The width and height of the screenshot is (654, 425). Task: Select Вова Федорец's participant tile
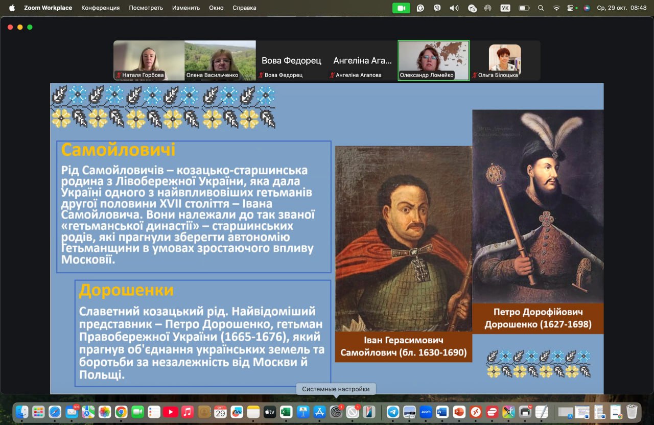coord(291,60)
